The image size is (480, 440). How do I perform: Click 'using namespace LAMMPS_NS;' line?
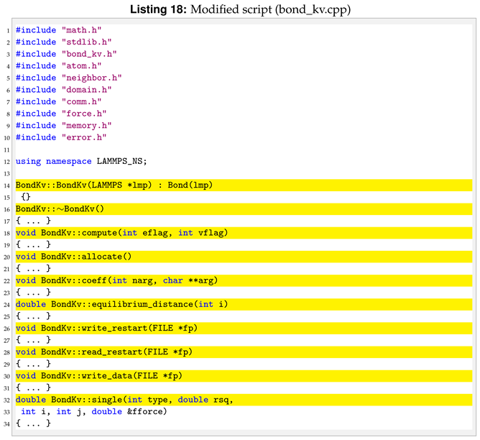(x=81, y=161)
